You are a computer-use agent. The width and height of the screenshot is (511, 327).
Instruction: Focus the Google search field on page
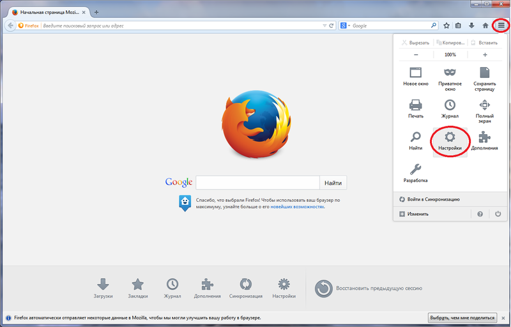tap(257, 183)
